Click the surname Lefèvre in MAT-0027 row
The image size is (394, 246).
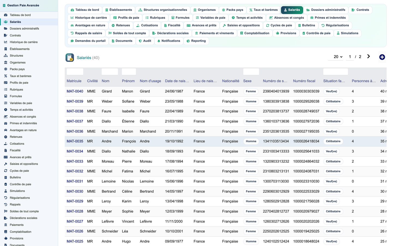(108, 221)
